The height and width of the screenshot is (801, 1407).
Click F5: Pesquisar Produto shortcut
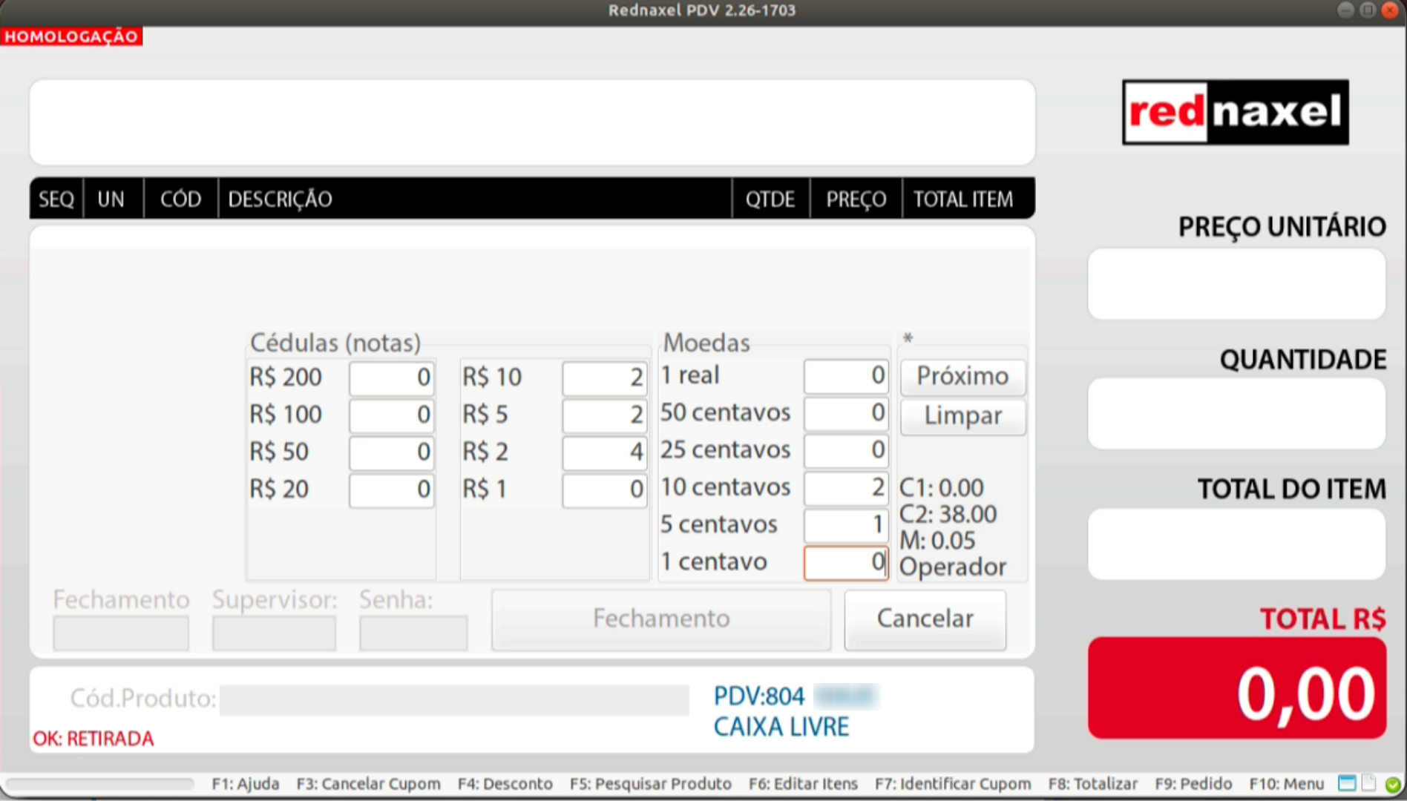point(650,784)
